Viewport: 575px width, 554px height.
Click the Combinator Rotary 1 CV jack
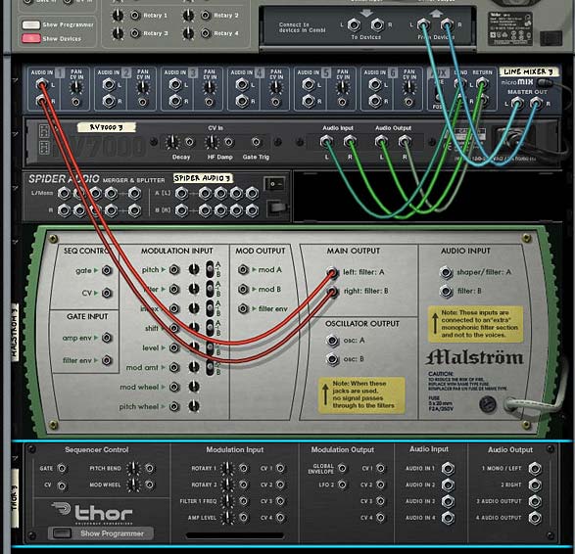[135, 16]
